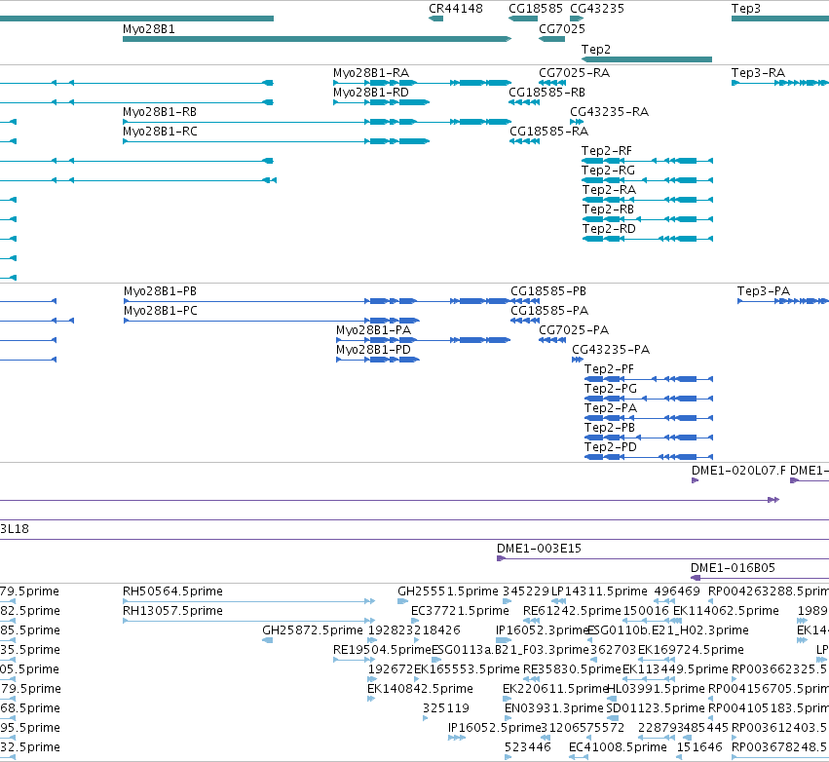This screenshot has width=829, height=762.
Task: Select EST LP14311.5prime label
Action: pyautogui.click(x=599, y=591)
